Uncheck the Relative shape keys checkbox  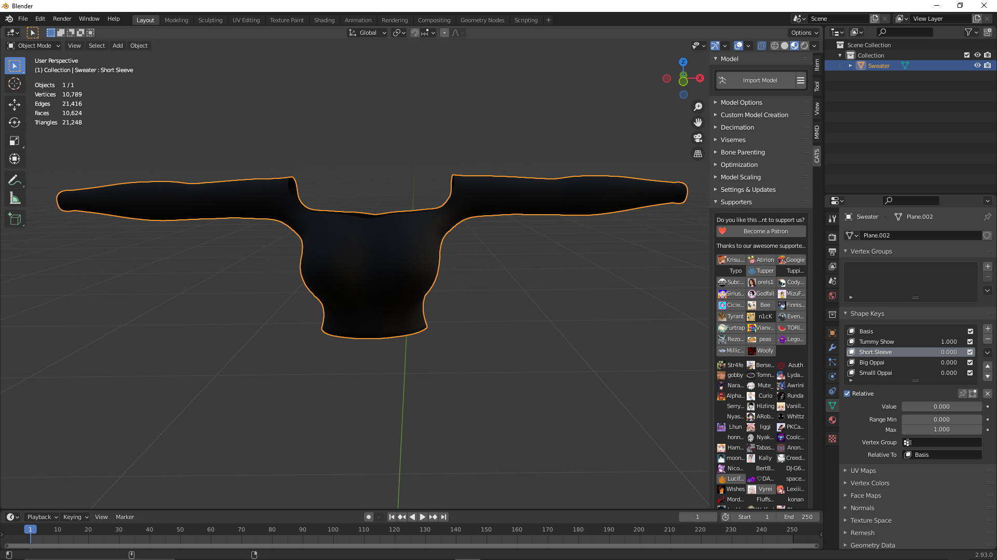click(x=847, y=394)
